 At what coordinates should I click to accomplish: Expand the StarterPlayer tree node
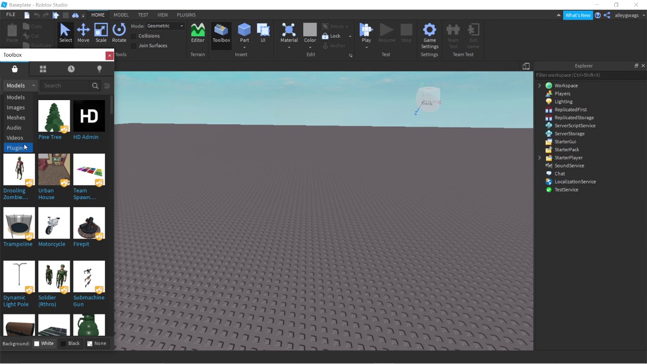[x=539, y=158]
